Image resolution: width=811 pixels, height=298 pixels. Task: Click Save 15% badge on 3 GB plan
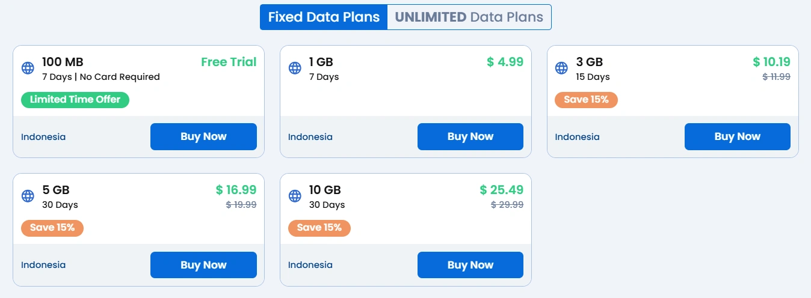pyautogui.click(x=586, y=100)
